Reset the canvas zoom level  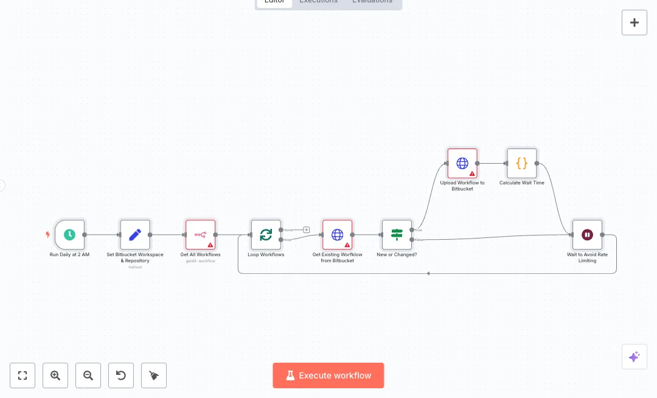(121, 375)
